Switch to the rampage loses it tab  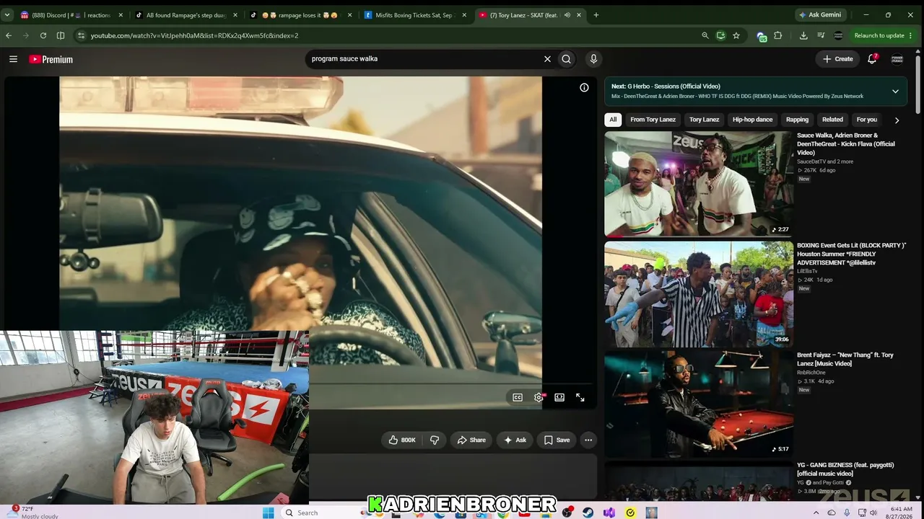[x=302, y=14]
